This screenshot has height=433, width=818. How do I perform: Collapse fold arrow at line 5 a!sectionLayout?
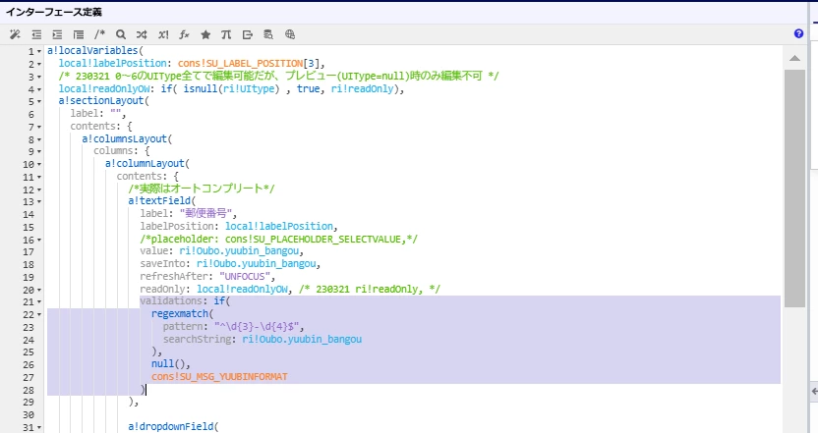point(39,102)
